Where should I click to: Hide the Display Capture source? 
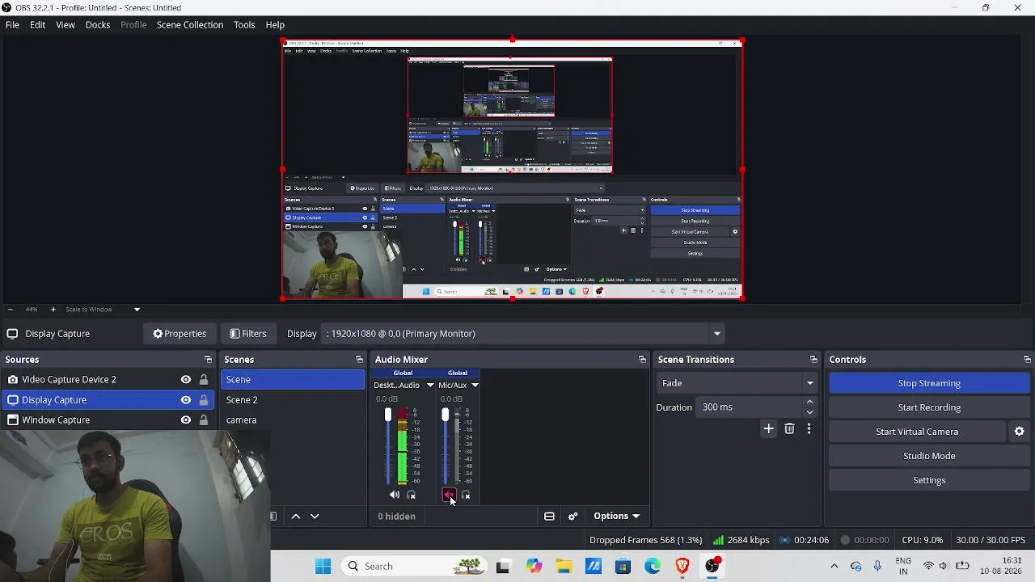[x=186, y=400]
